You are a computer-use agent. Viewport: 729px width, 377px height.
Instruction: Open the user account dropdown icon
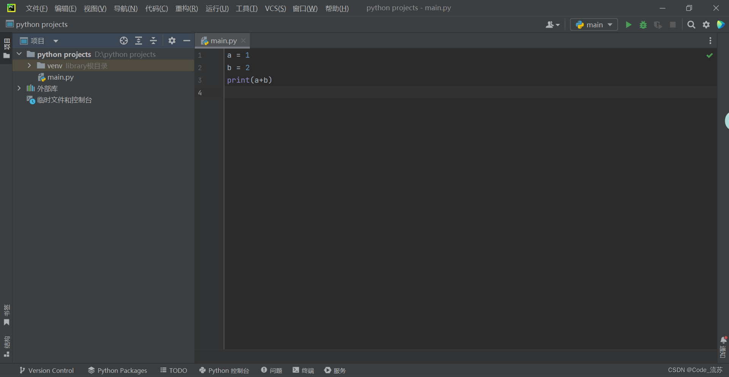552,25
